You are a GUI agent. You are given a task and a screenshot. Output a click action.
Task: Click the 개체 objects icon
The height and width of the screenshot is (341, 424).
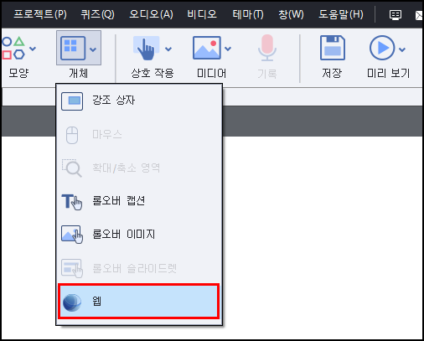[x=73, y=48]
